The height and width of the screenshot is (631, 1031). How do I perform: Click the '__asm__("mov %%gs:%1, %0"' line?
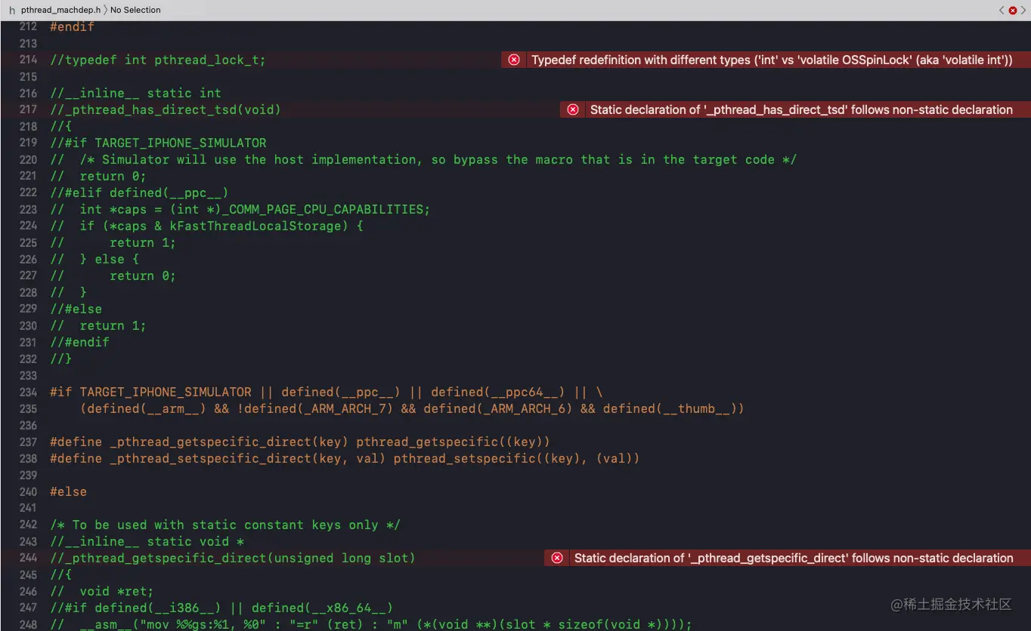[370, 624]
